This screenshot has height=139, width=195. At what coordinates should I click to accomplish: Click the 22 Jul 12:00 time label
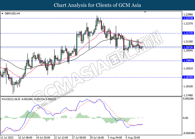click(x=61, y=138)
